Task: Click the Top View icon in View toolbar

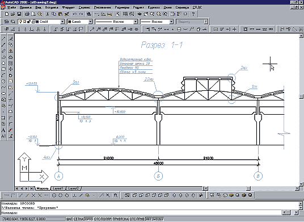Action: 134,195
